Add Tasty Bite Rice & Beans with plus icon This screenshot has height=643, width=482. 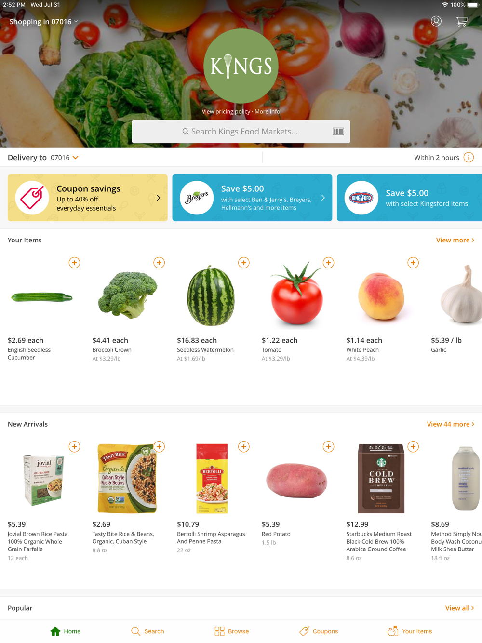tap(159, 447)
